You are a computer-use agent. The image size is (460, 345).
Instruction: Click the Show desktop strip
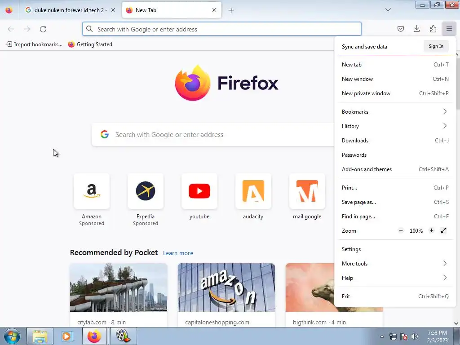click(457, 336)
